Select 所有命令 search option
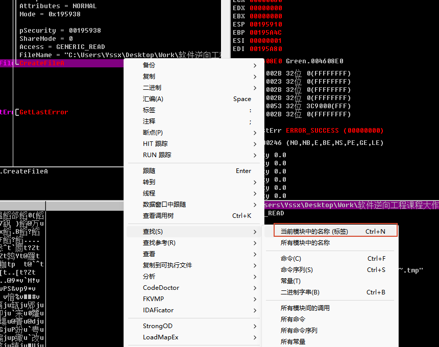439x347 pixels. point(330,319)
